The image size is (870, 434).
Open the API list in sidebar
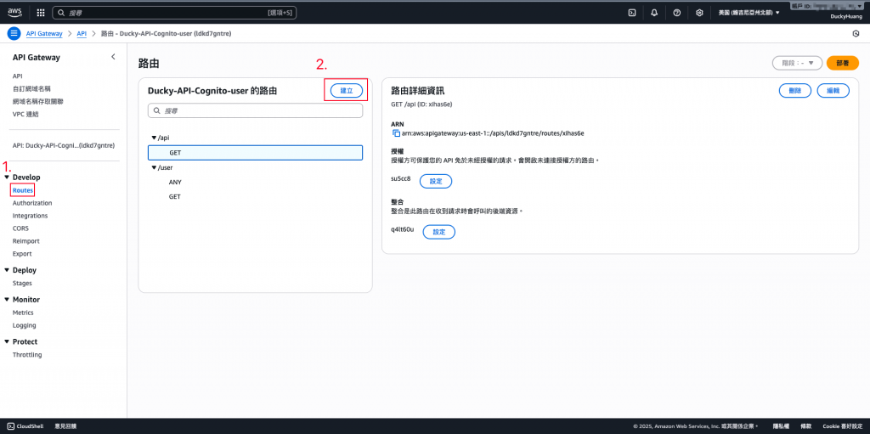pos(17,76)
